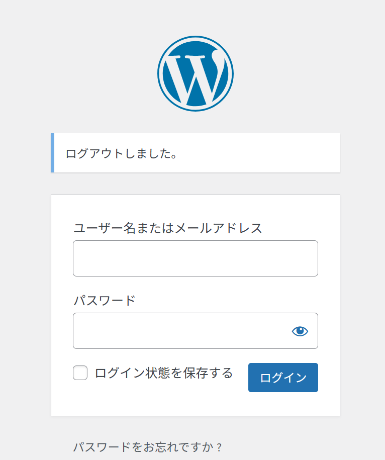
Task: Click blank area inside the white login form
Action: pos(196,403)
